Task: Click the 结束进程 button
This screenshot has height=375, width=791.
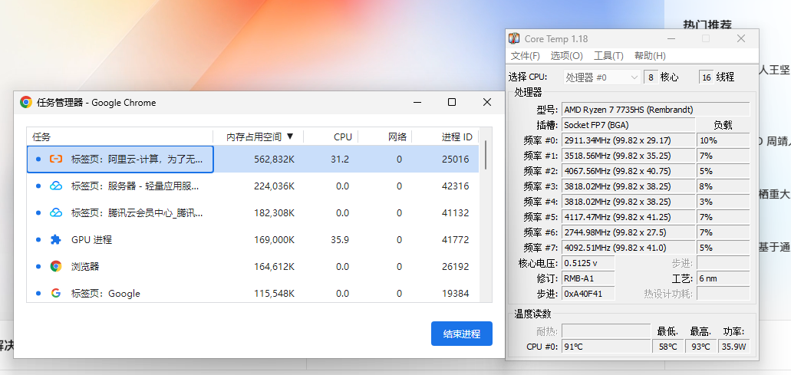Action: [461, 334]
